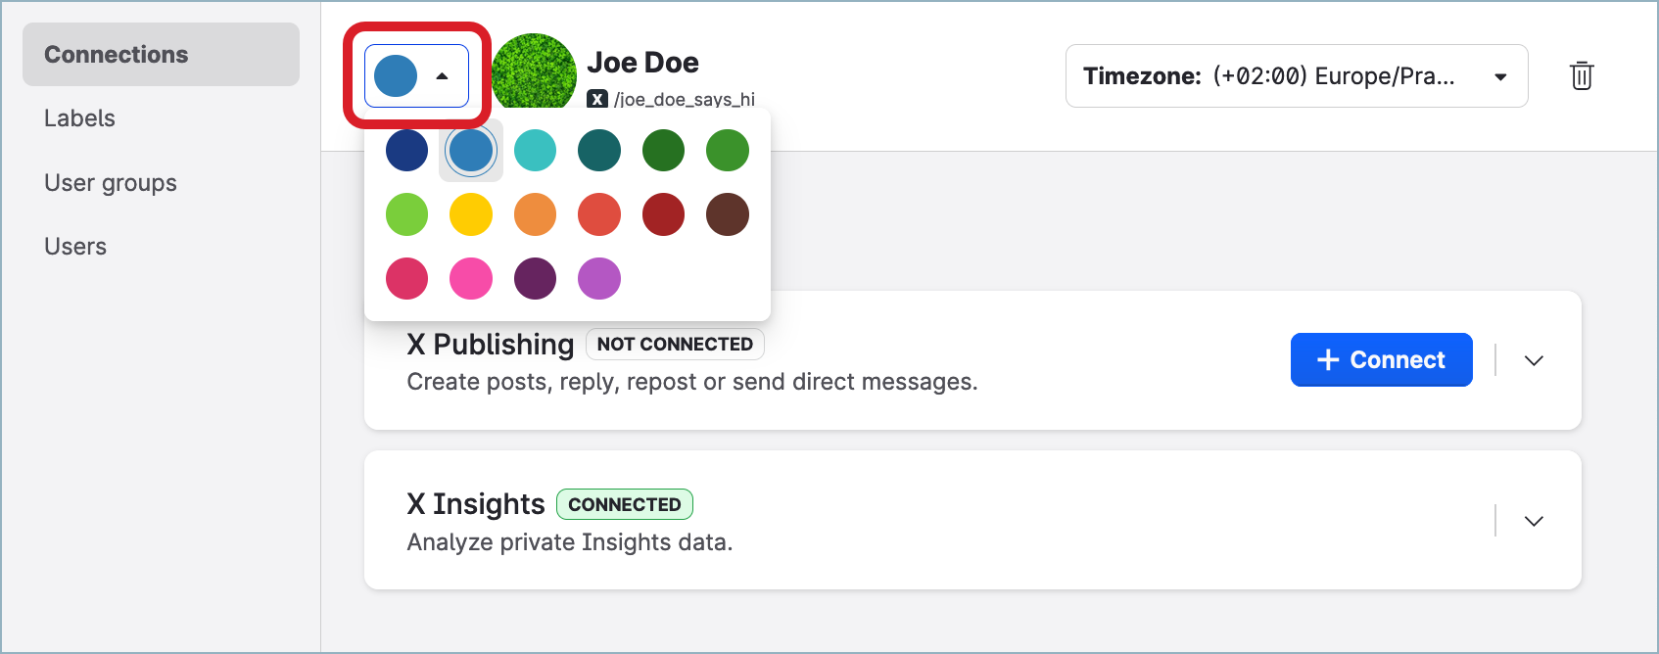Viewport: 1659px width, 654px height.
Task: Pick the orange color swatch
Action: pos(535,214)
